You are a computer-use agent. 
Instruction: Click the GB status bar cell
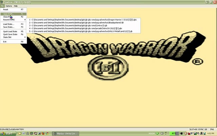206,129
